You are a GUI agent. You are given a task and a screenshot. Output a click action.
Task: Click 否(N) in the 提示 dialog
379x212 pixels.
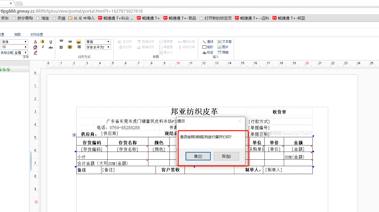226,156
